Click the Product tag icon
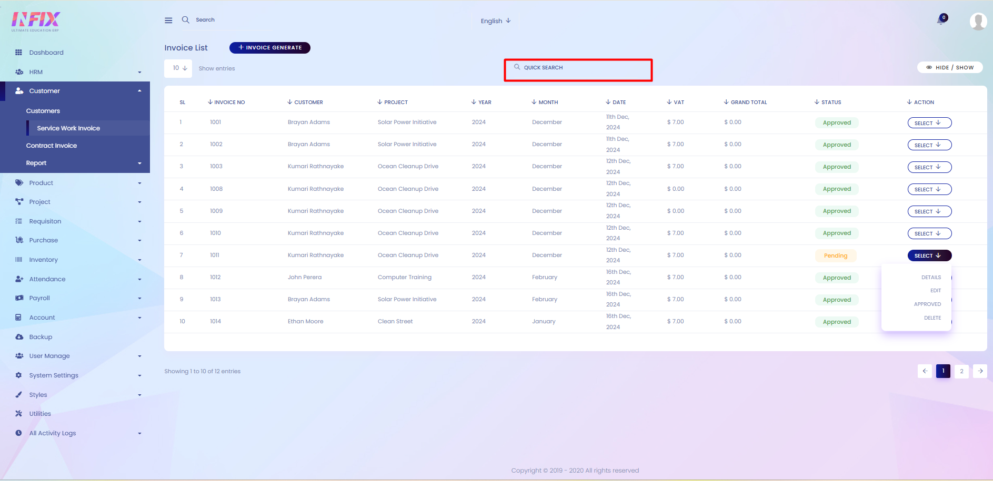 [19, 183]
